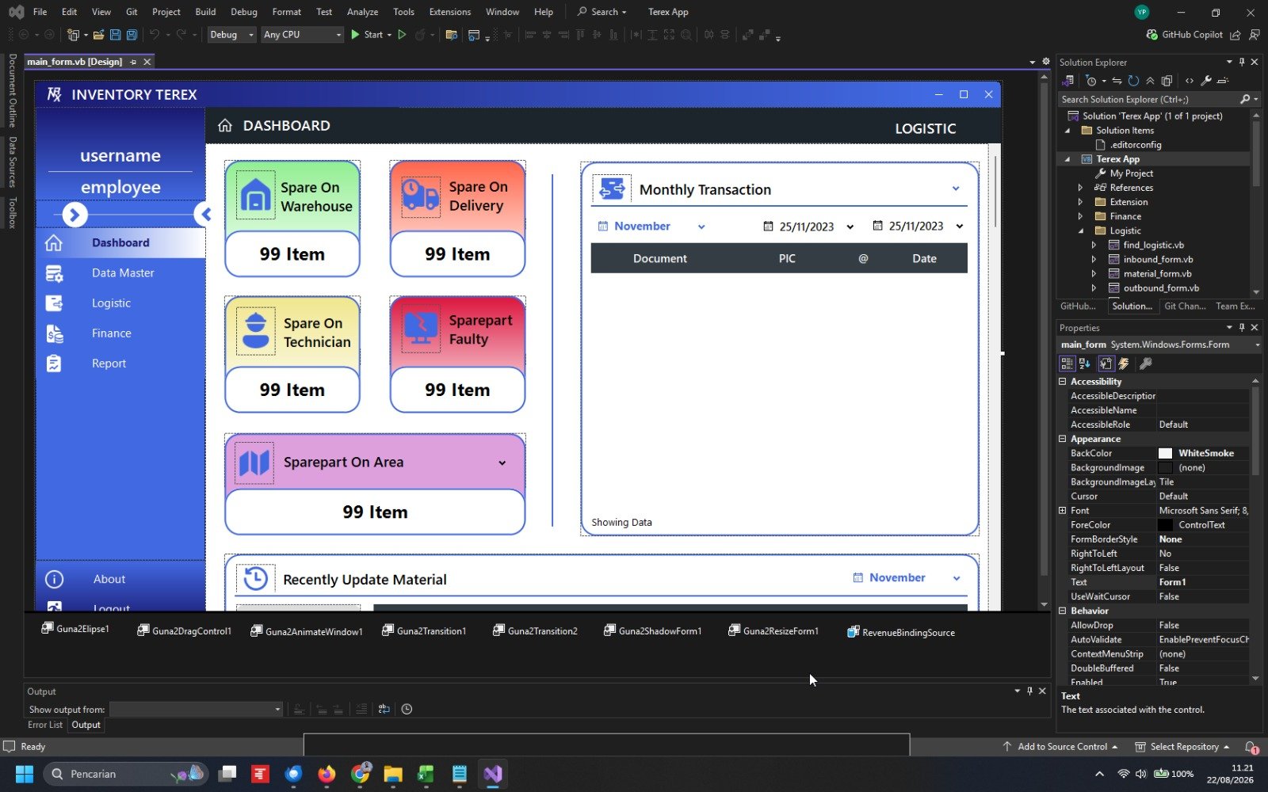Click the Refresh icon in Solution Explorer

(x=1133, y=81)
